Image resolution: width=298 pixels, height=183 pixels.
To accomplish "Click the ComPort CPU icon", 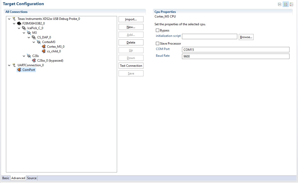I will pos(19,70).
